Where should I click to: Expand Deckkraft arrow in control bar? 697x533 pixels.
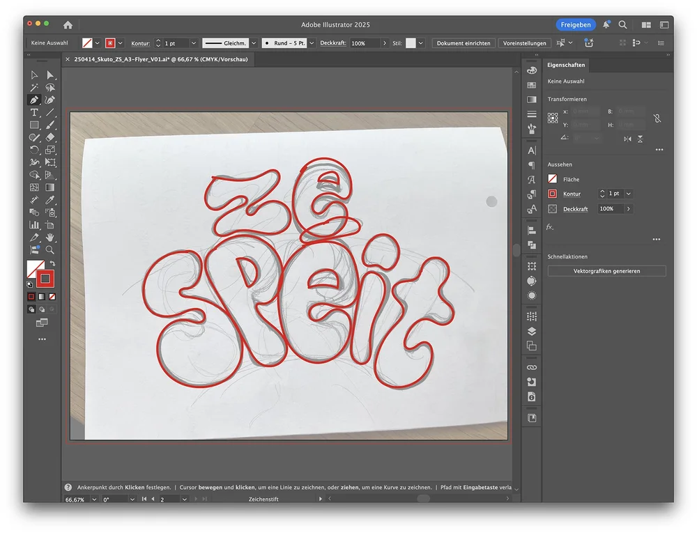pos(385,43)
